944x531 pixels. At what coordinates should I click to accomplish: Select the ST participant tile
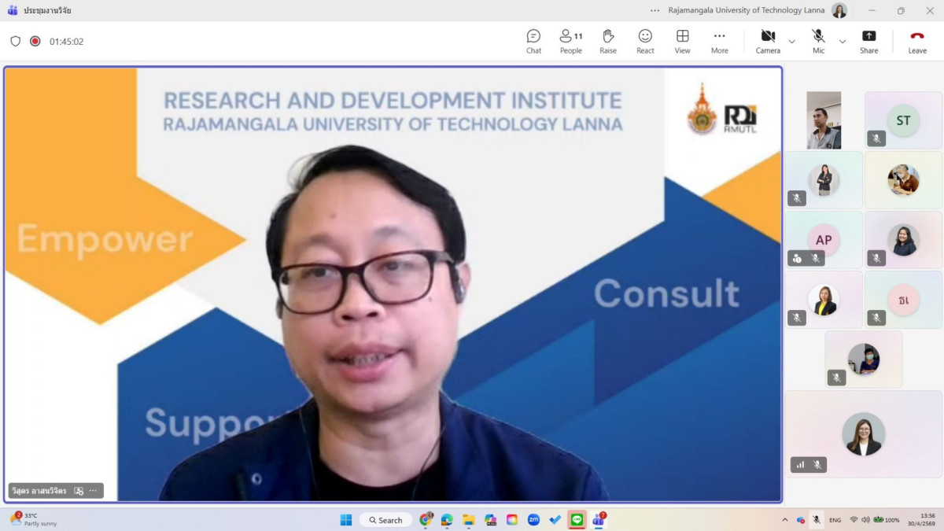(903, 120)
